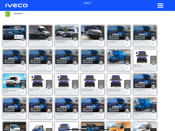Download Brochure DAILY 7 TON
Image resolution: width=175 pixels, height=131 pixels.
[x=153, y=112]
